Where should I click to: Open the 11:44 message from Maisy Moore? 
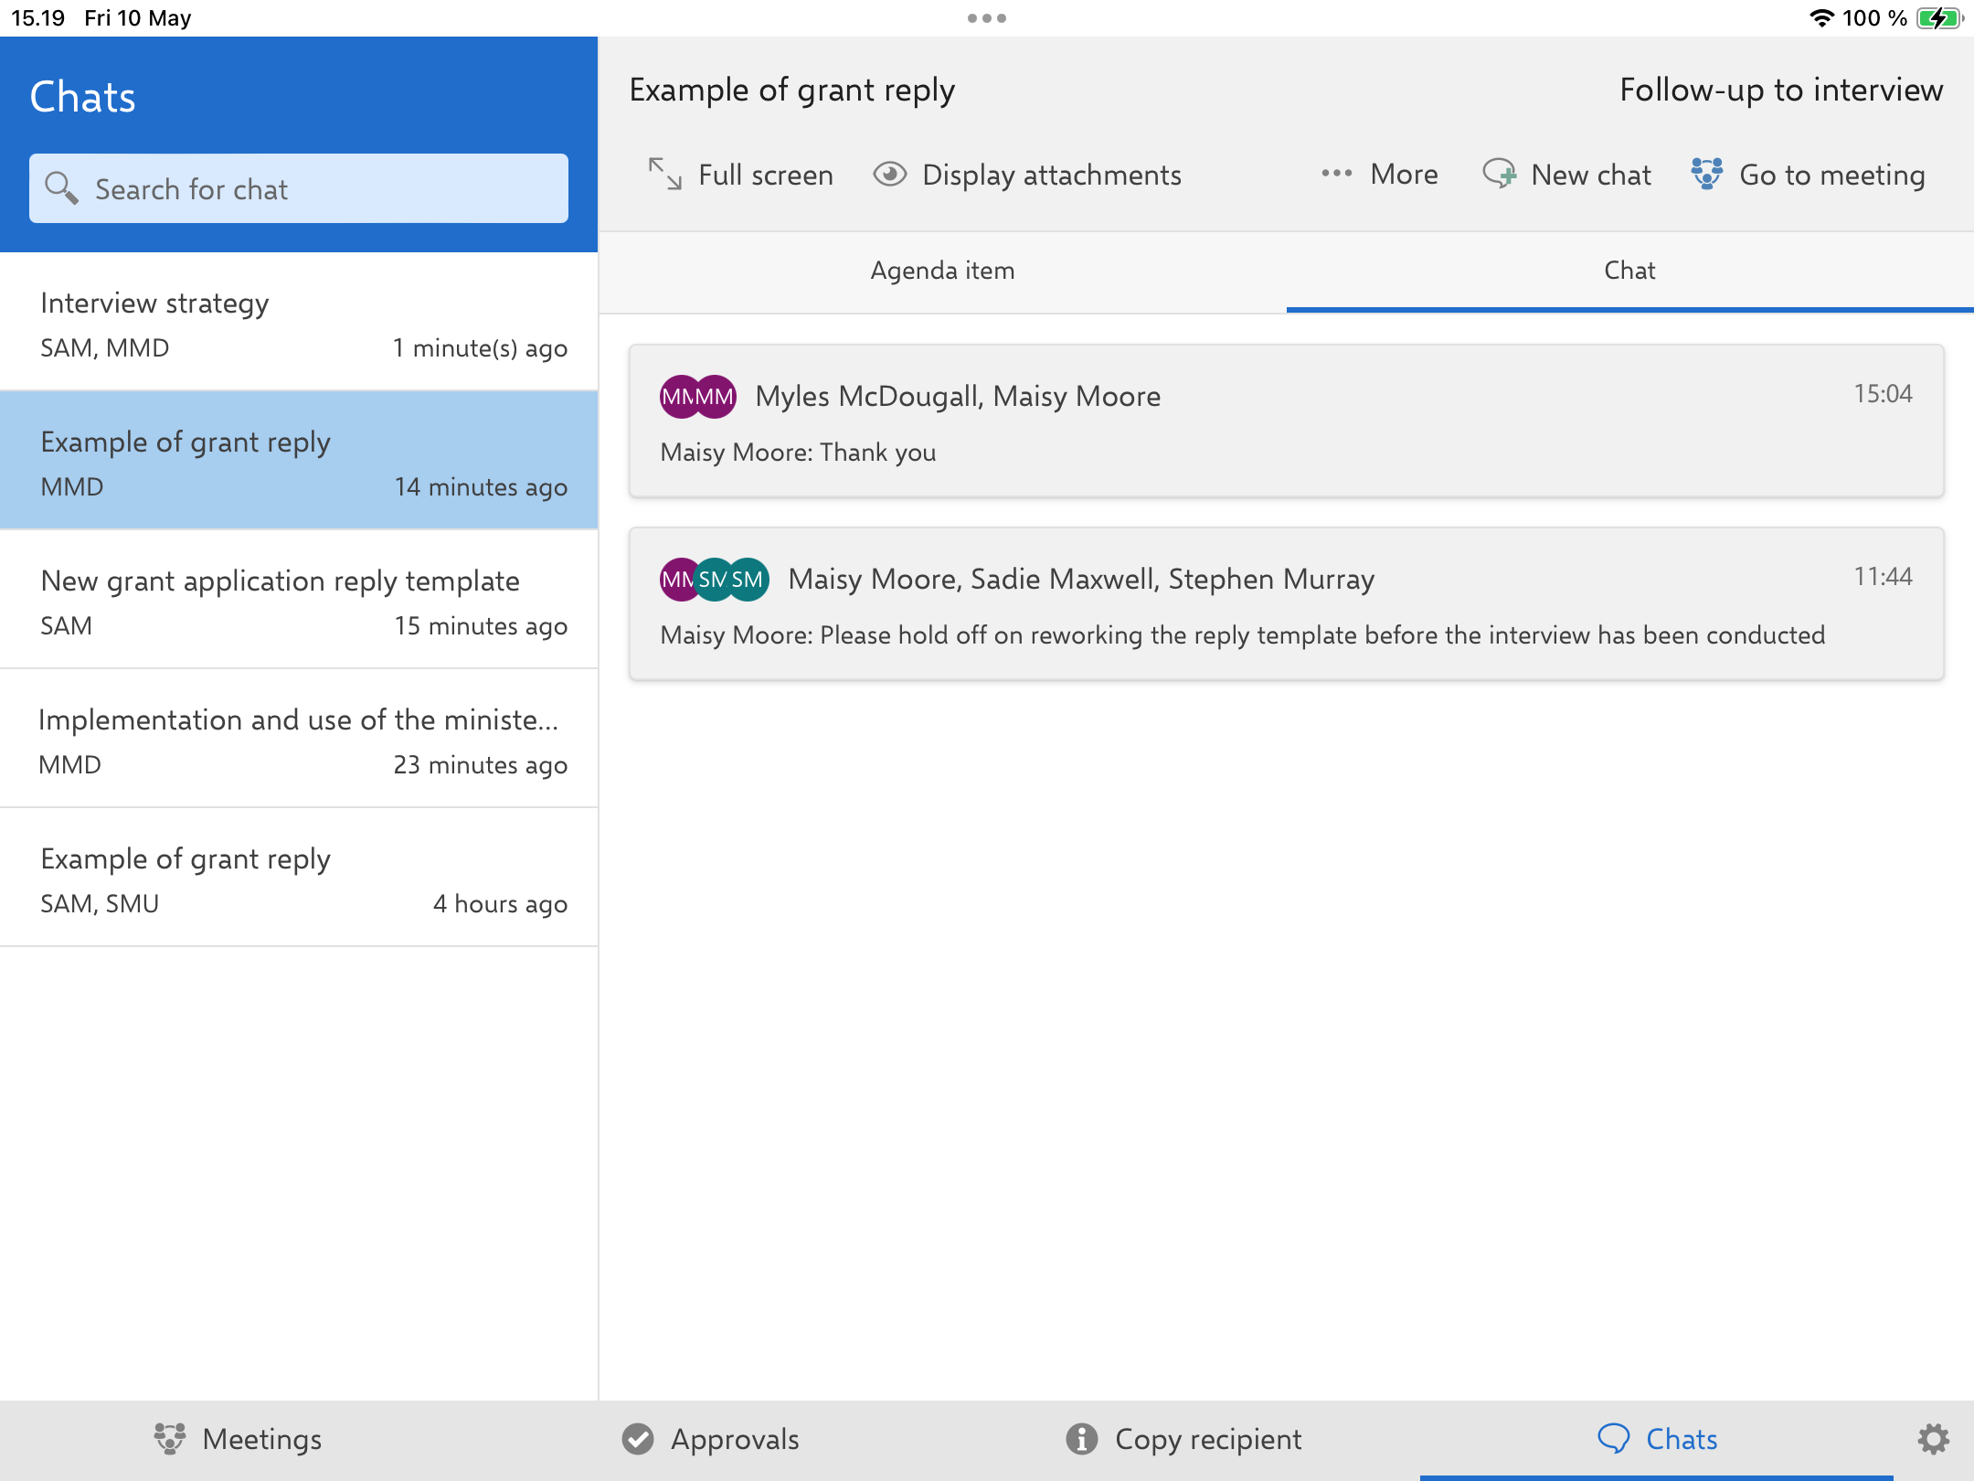1286,605
